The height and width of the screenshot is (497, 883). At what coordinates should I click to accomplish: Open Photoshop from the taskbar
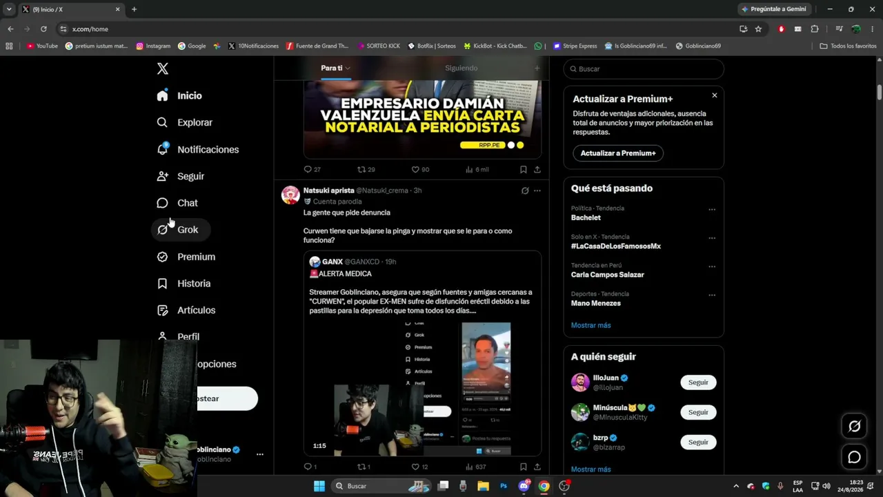[x=504, y=486]
